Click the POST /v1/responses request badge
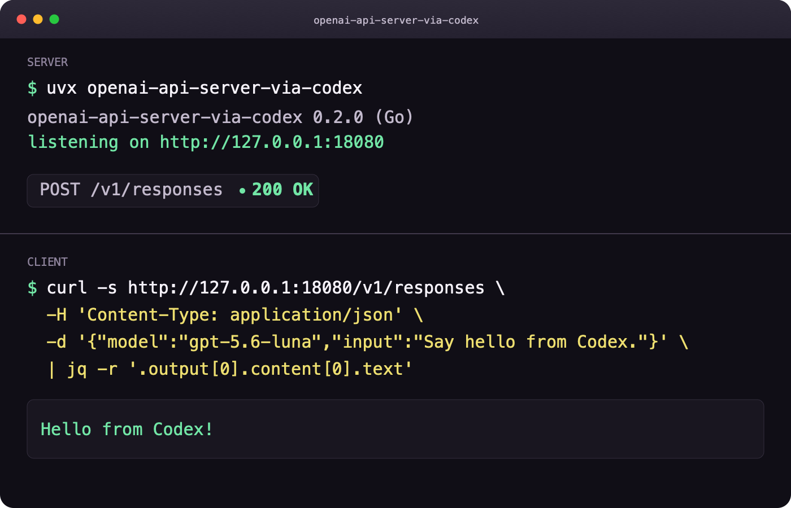This screenshot has width=791, height=508. 173,190
